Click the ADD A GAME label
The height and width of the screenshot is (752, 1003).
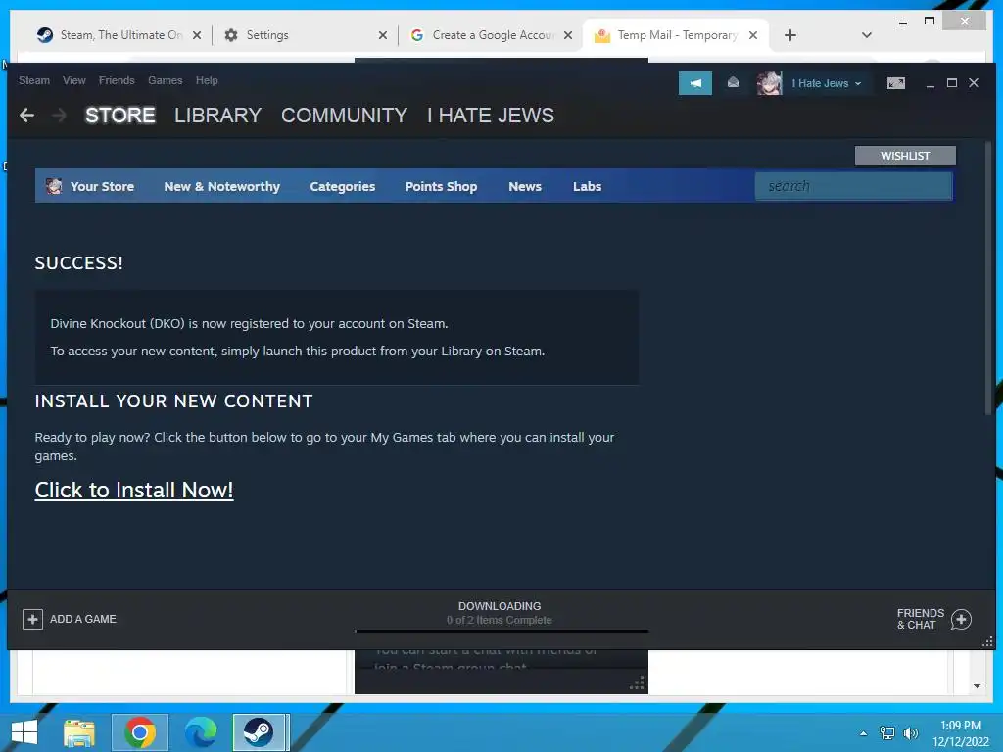pyautogui.click(x=83, y=619)
